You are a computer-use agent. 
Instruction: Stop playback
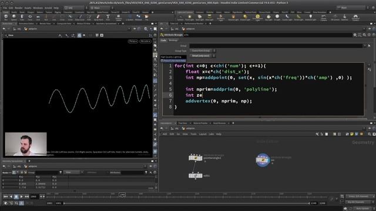[16, 196]
